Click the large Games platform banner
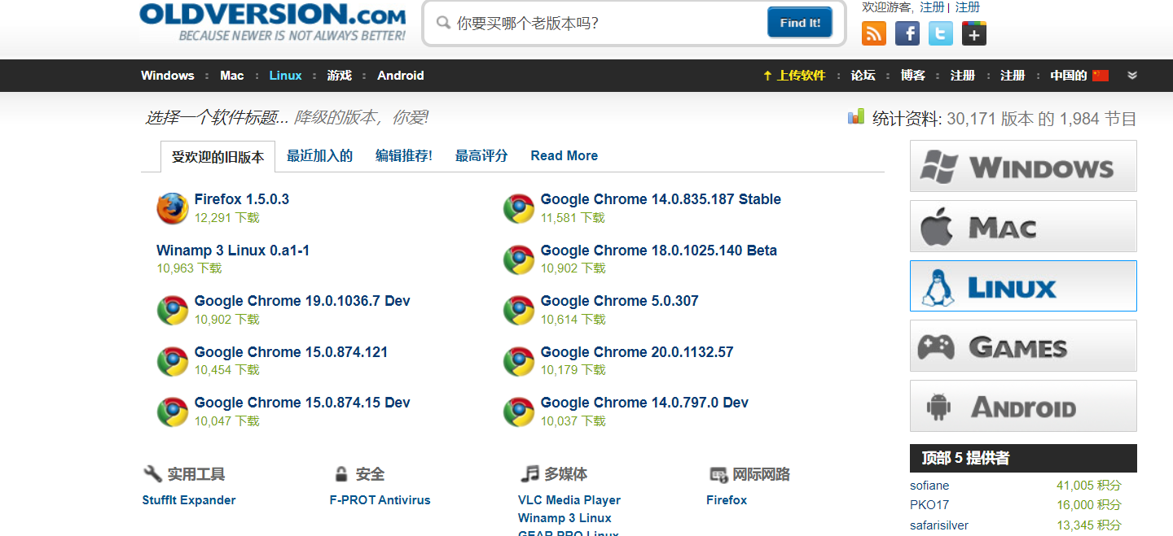 coord(1023,346)
